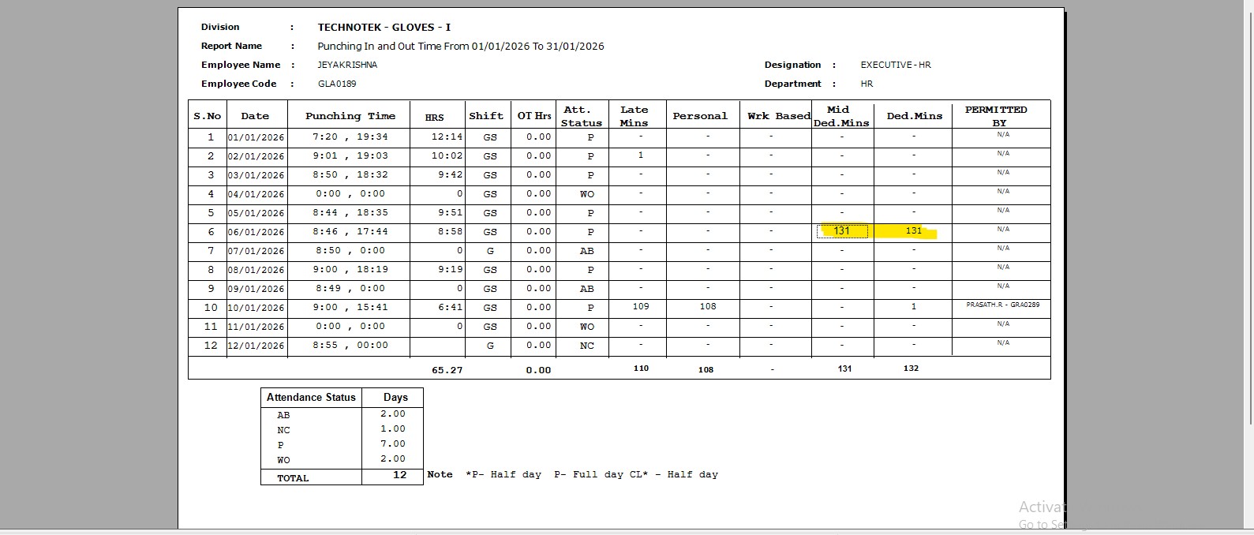The height and width of the screenshot is (535, 1254).
Task: Click the EXECUTIVE-HR designation value
Action: click(x=896, y=65)
